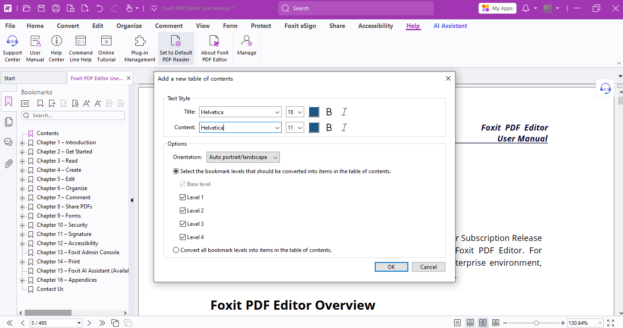The image size is (623, 328).
Task: Click the bookmark Search field
Action: (73, 115)
